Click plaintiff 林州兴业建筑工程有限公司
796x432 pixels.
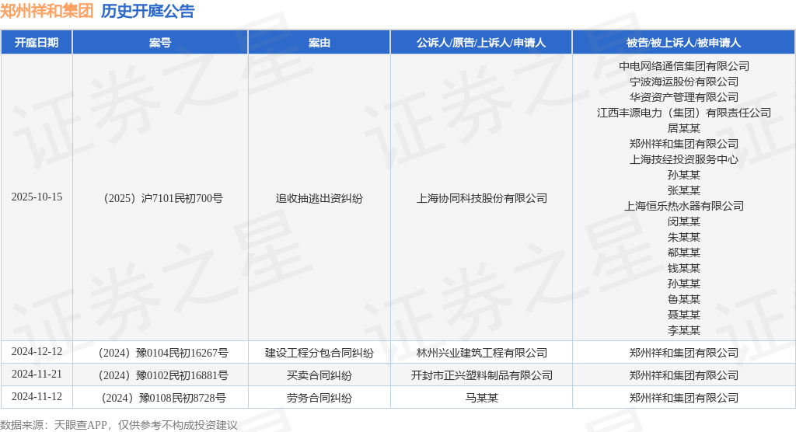tap(482, 353)
